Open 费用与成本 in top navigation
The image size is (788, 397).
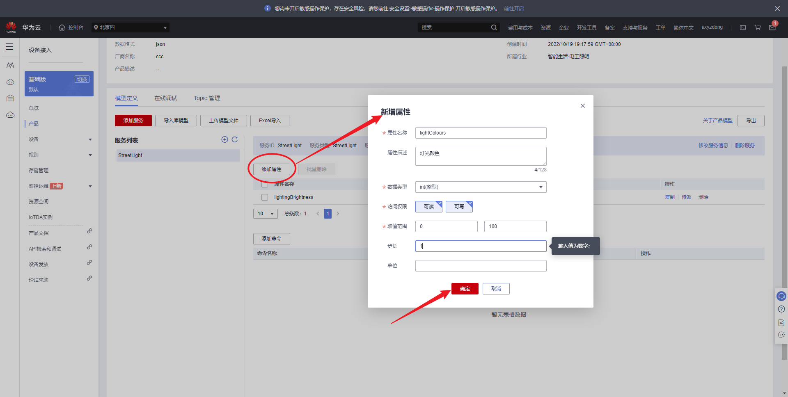point(520,27)
